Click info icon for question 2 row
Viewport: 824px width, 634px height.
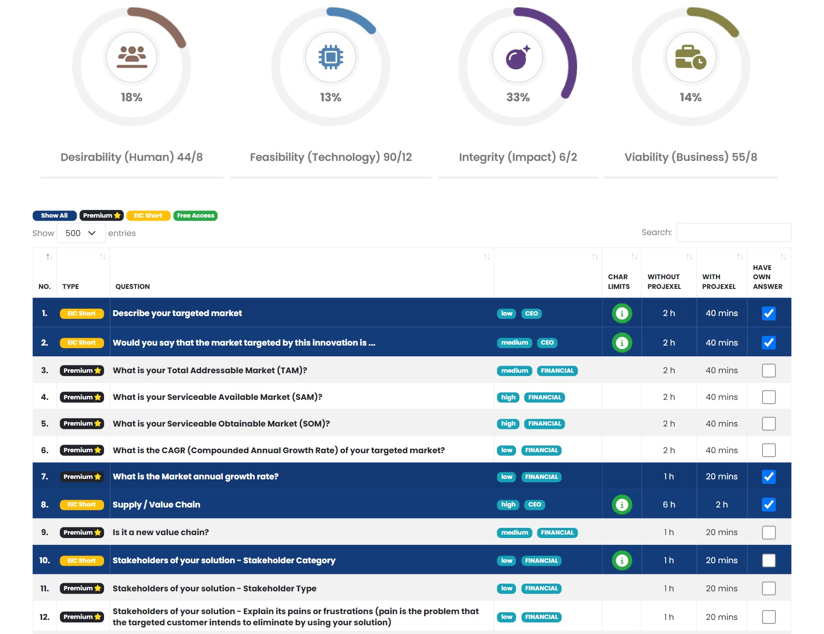[x=622, y=343]
